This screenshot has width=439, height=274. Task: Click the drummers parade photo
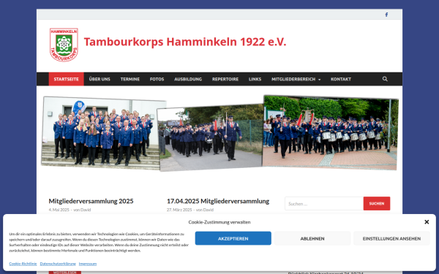coord(331,132)
